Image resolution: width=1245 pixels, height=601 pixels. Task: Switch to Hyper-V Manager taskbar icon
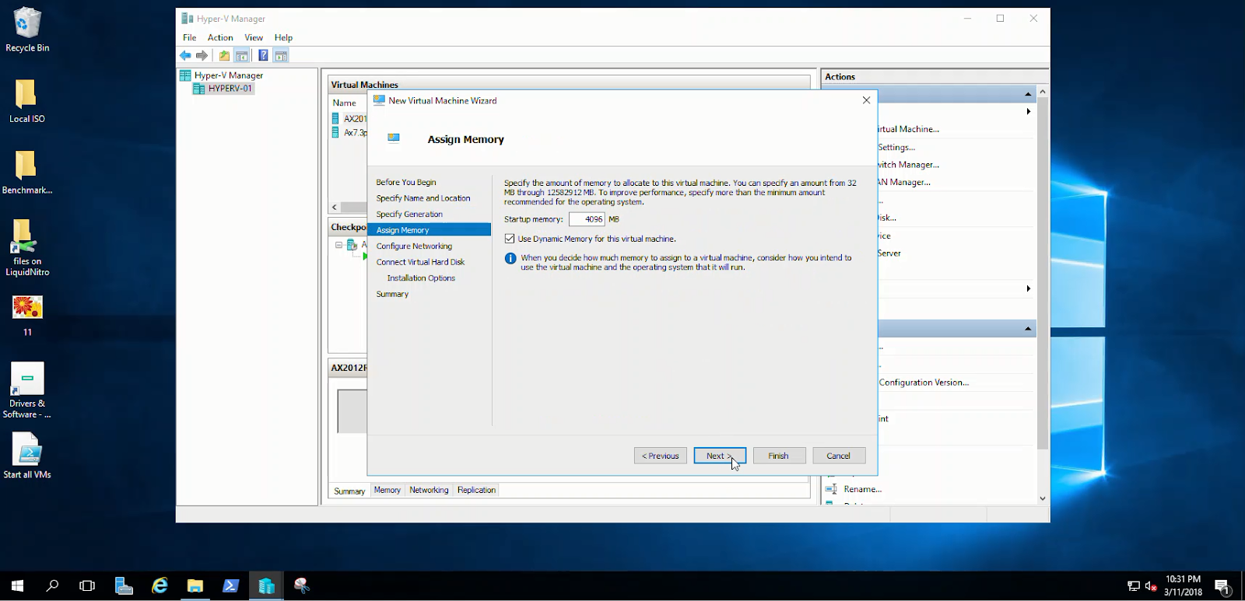tap(266, 585)
